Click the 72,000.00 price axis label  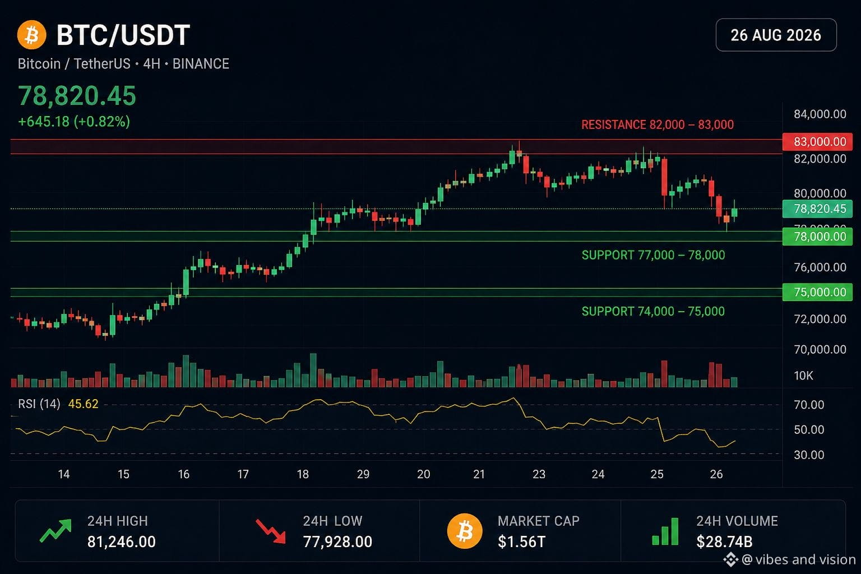(x=820, y=319)
